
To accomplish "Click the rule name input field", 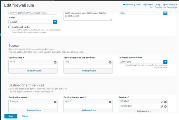I will 33,13.
